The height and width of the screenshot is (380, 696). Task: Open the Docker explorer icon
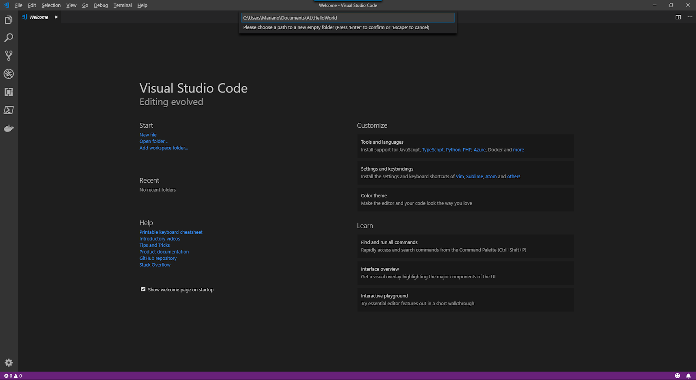tap(9, 129)
